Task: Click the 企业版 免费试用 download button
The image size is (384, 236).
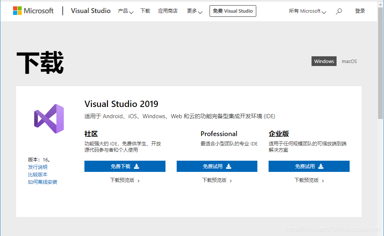Action: (309, 166)
